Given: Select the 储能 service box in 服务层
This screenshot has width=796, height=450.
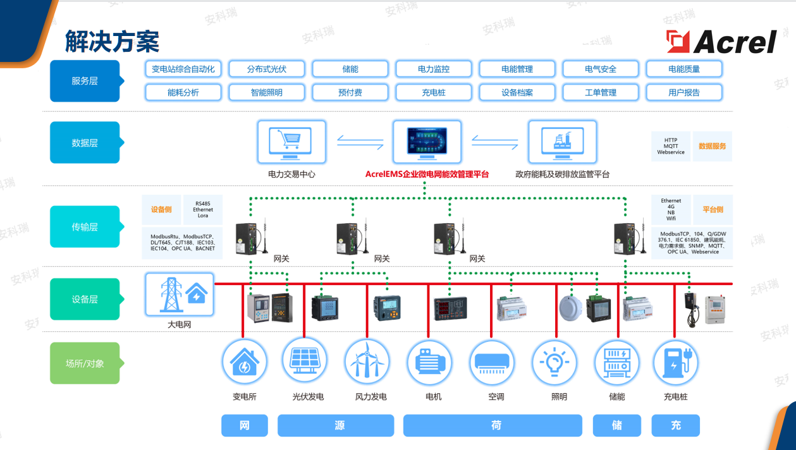Looking at the screenshot, I should (x=350, y=69).
